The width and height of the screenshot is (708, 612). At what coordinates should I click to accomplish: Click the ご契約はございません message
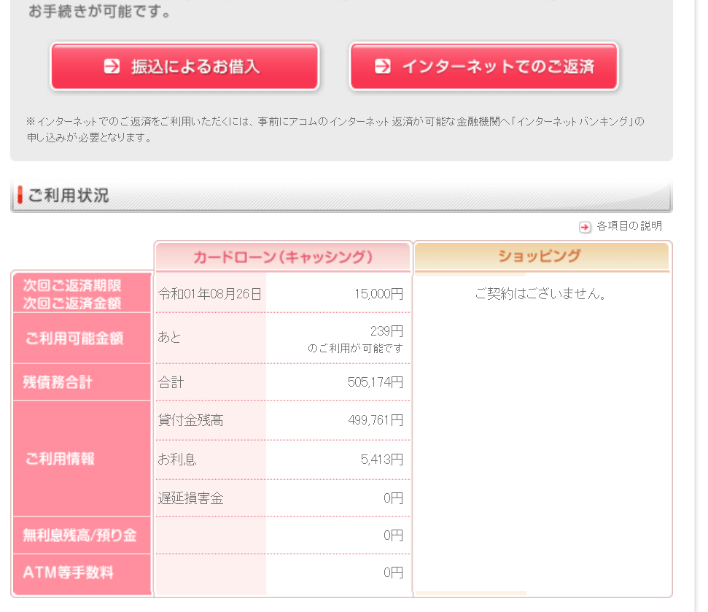point(540,294)
